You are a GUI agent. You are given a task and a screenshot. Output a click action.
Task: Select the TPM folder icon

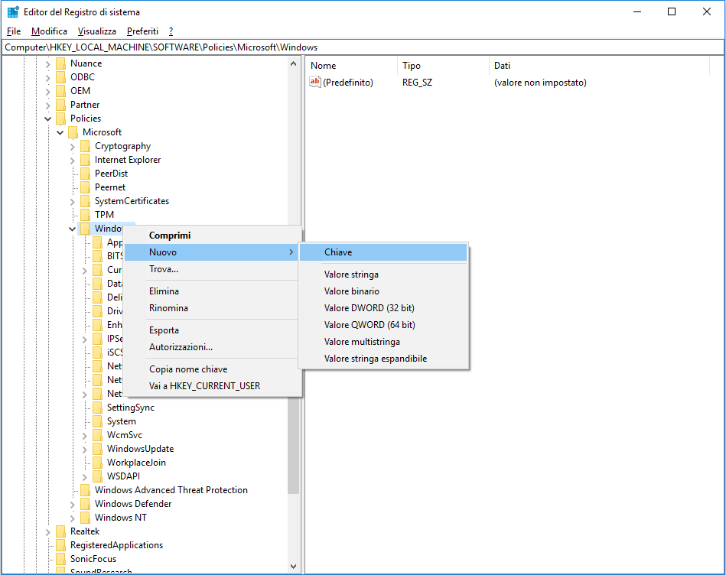(86, 214)
